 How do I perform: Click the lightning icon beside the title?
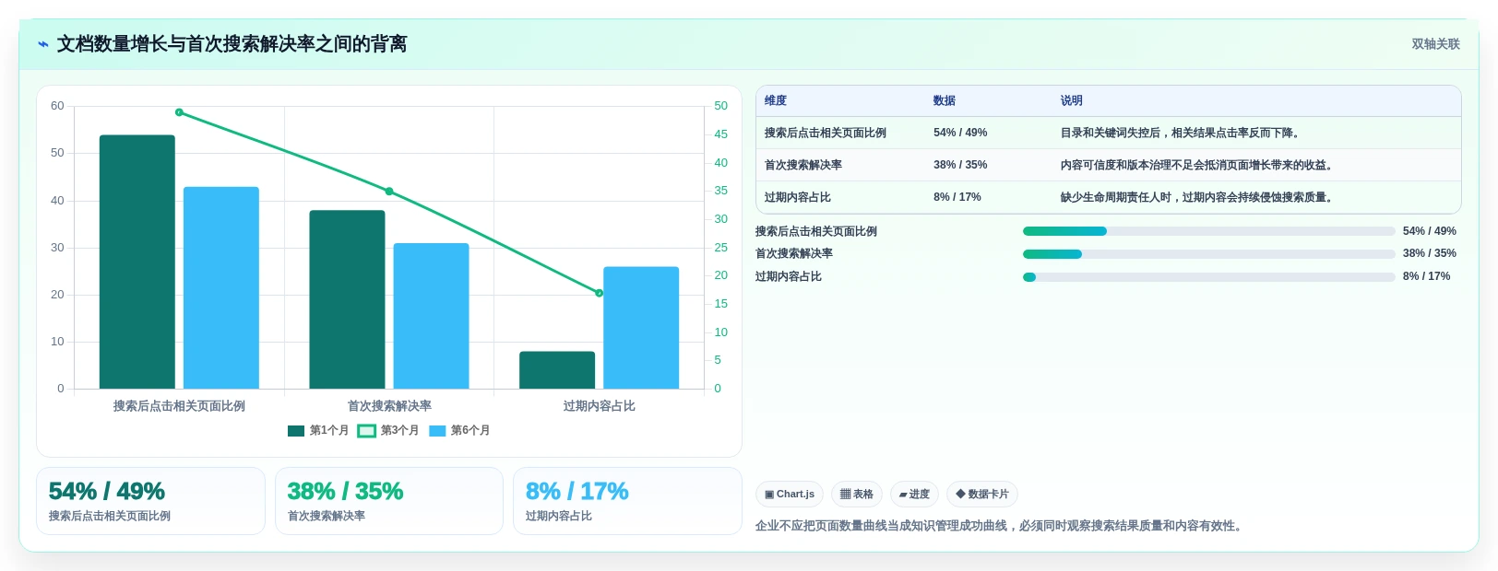pyautogui.click(x=43, y=44)
